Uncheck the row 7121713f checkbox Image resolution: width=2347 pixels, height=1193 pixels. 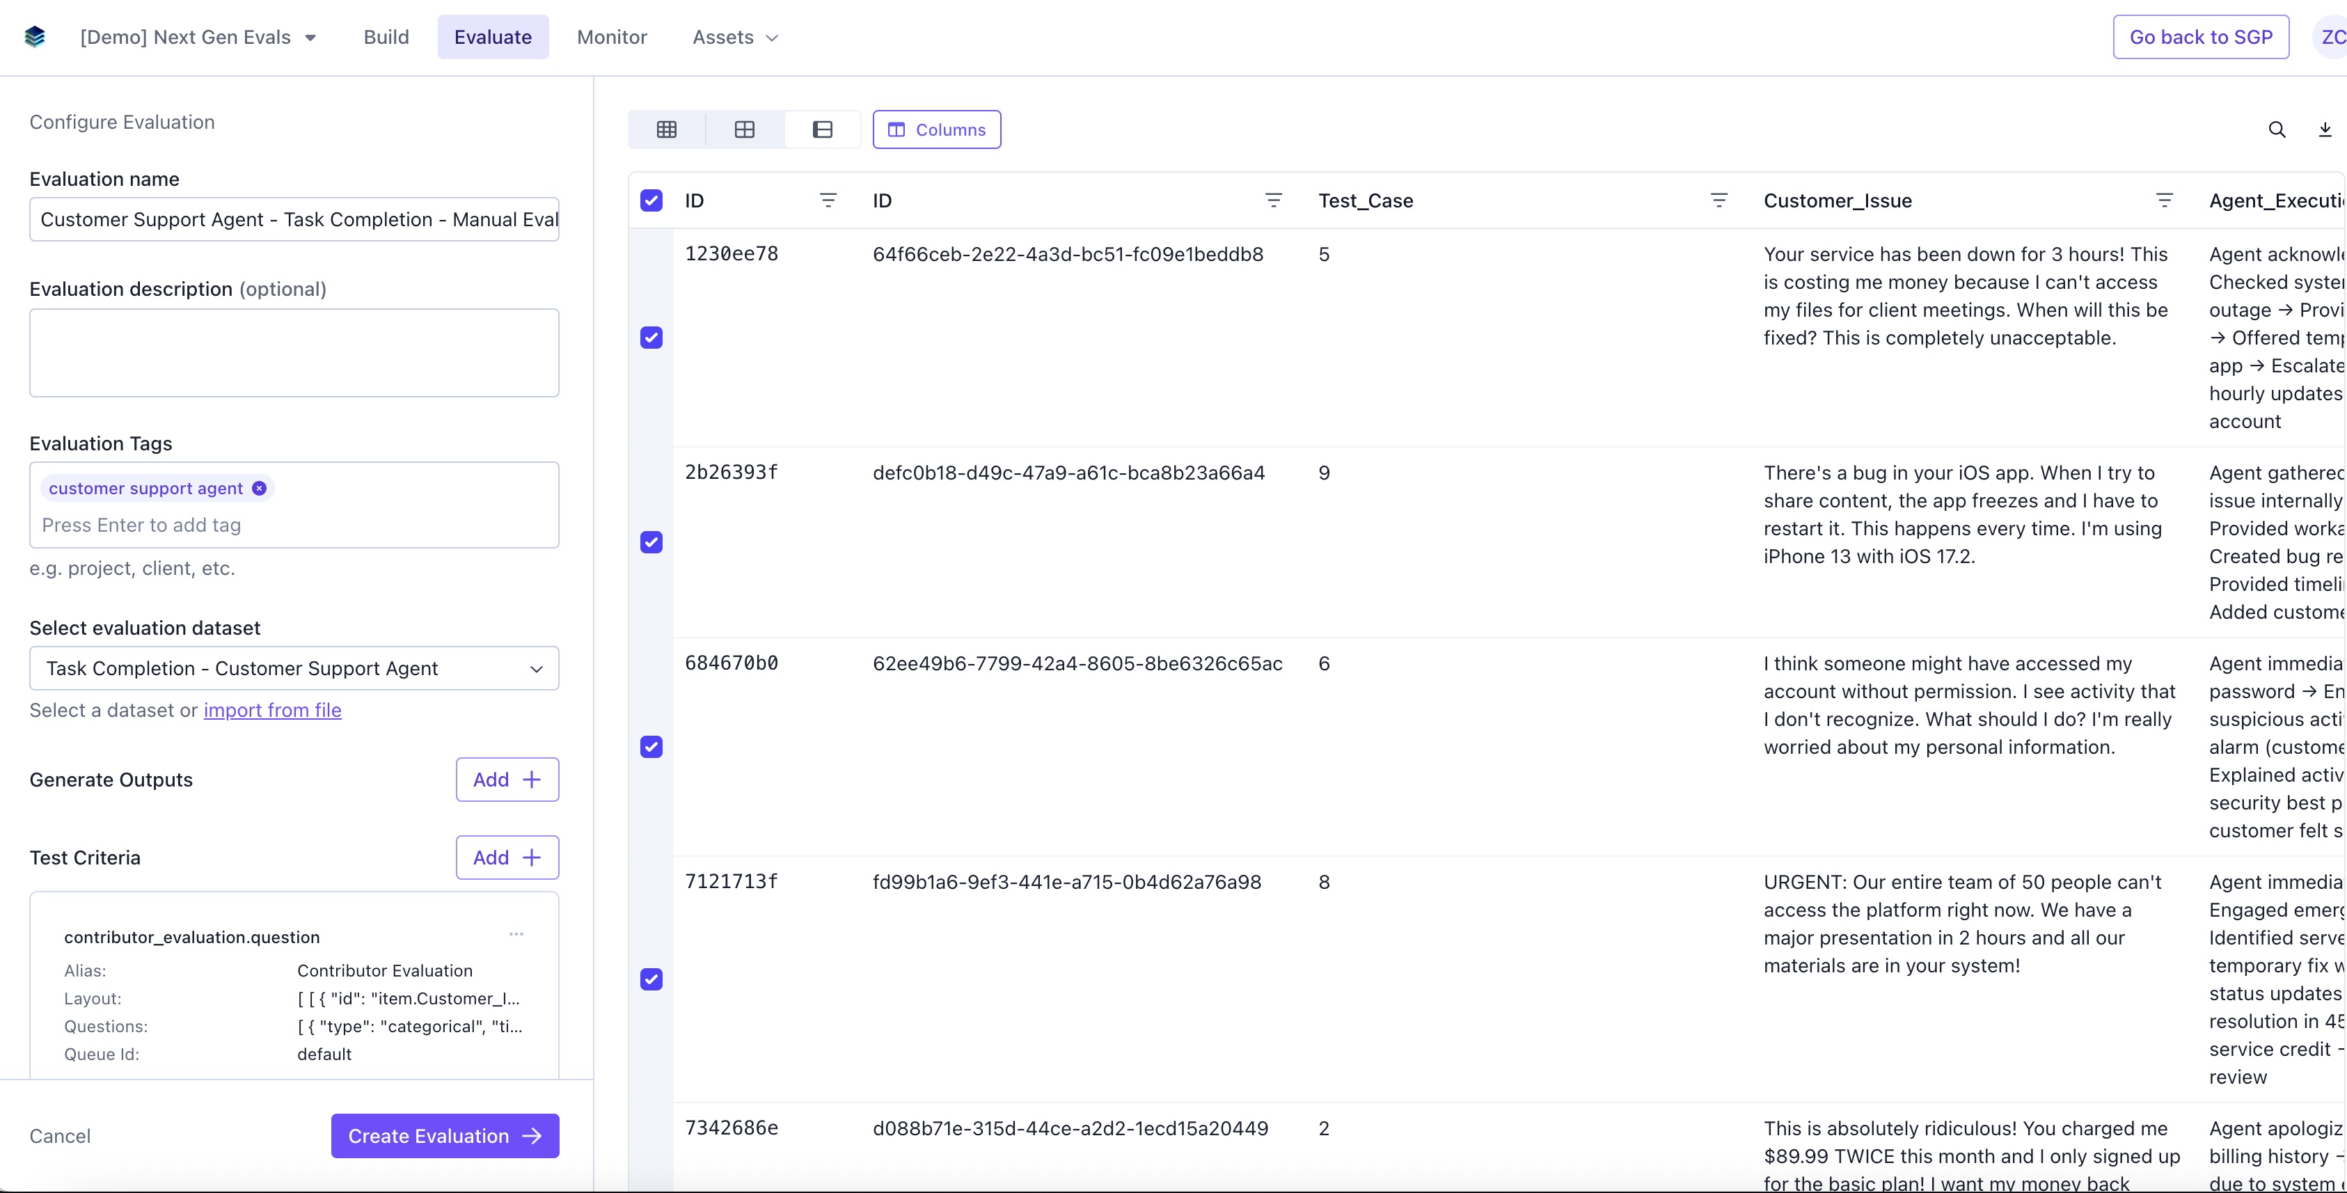point(651,980)
